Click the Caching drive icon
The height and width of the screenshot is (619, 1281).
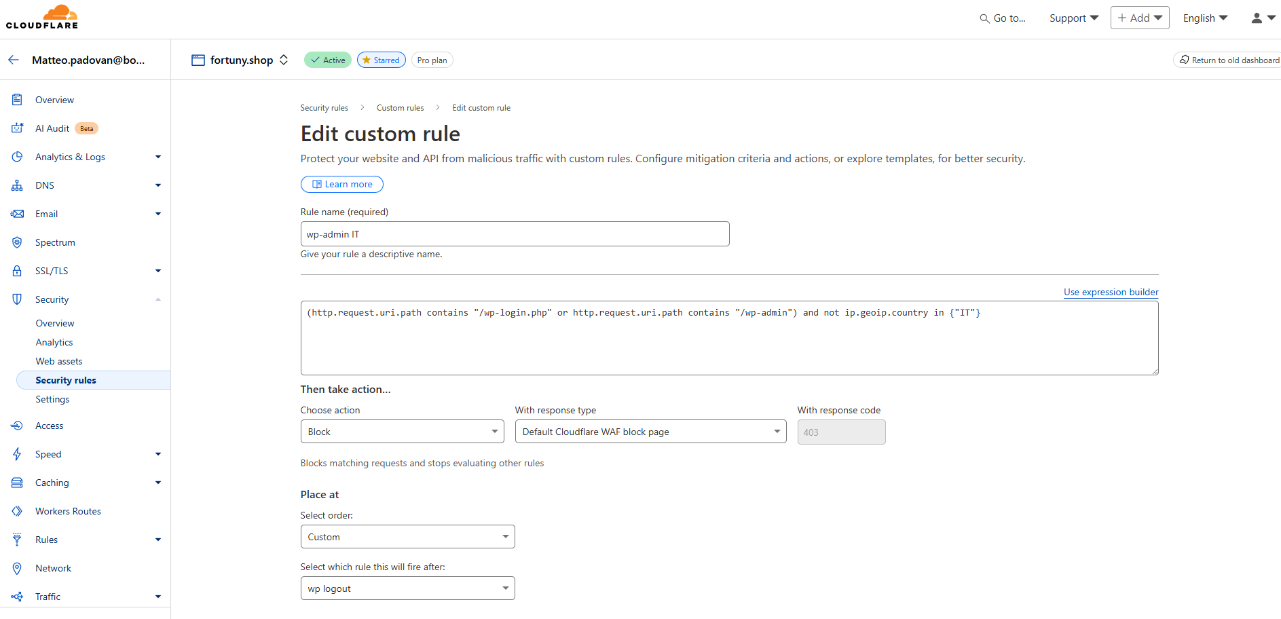17,483
